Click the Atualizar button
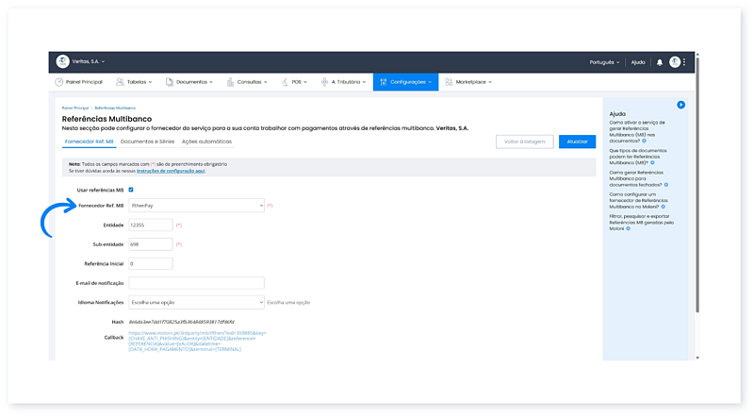This screenshot has width=754, height=417. pos(577,142)
